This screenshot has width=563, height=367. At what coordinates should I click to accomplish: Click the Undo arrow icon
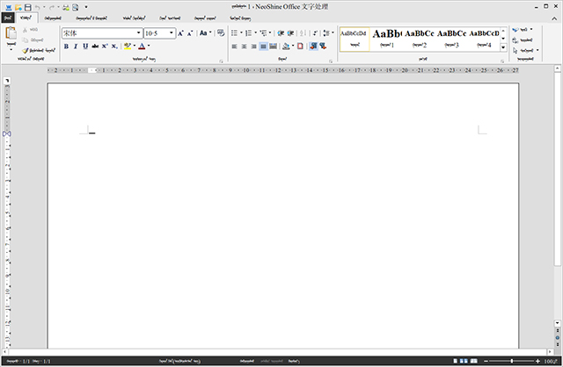tap(39, 6)
